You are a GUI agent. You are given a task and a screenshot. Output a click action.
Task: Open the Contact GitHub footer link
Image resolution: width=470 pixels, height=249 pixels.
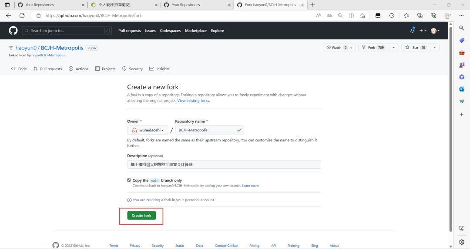pyautogui.click(x=226, y=246)
